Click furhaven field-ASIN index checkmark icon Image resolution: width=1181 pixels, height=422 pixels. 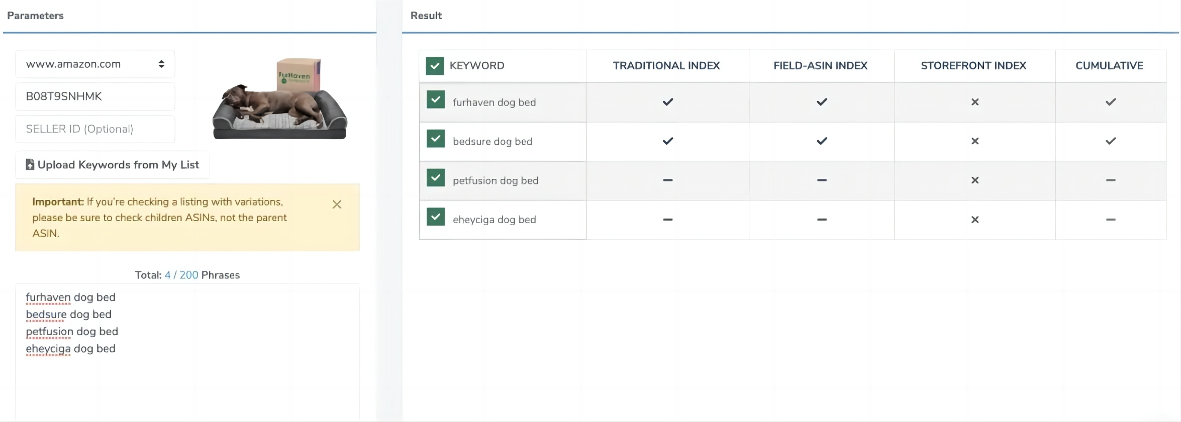(822, 102)
